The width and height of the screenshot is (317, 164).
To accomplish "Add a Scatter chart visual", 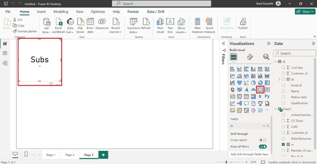I will click(246, 83).
